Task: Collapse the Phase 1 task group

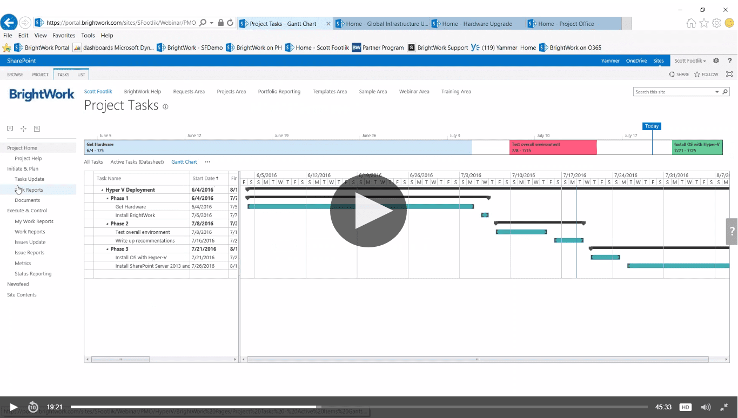Action: [x=107, y=199]
